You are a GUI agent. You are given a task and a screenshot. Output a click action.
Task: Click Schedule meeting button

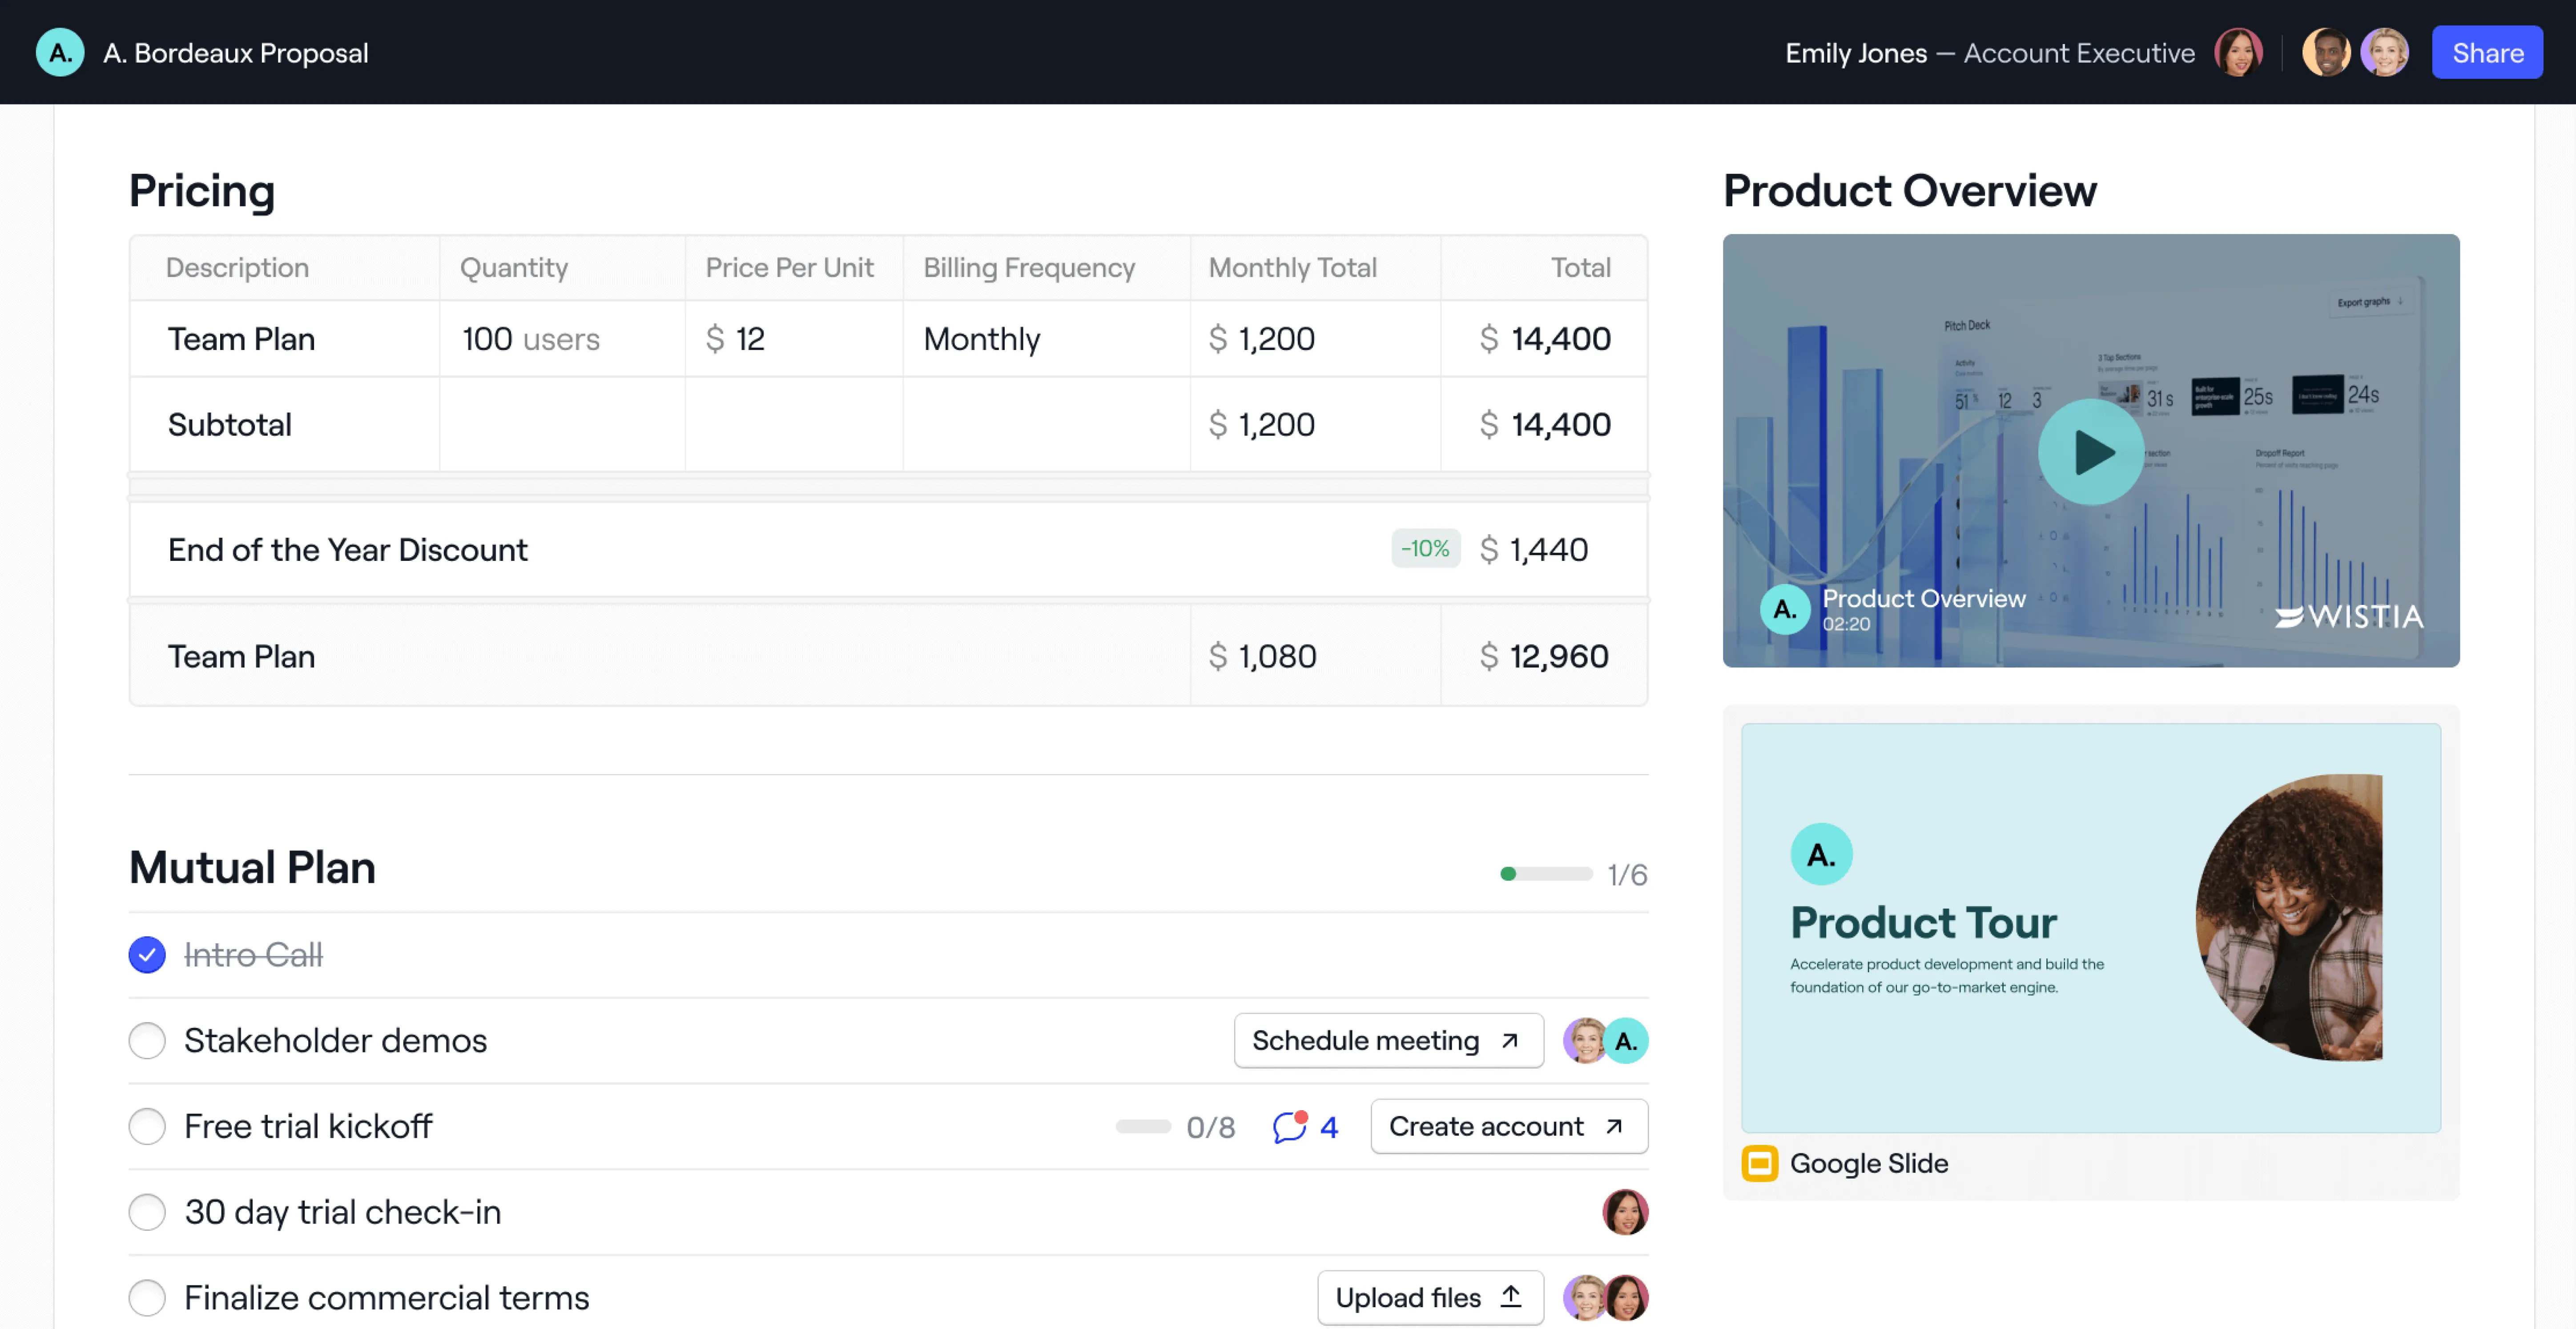pos(1387,1041)
